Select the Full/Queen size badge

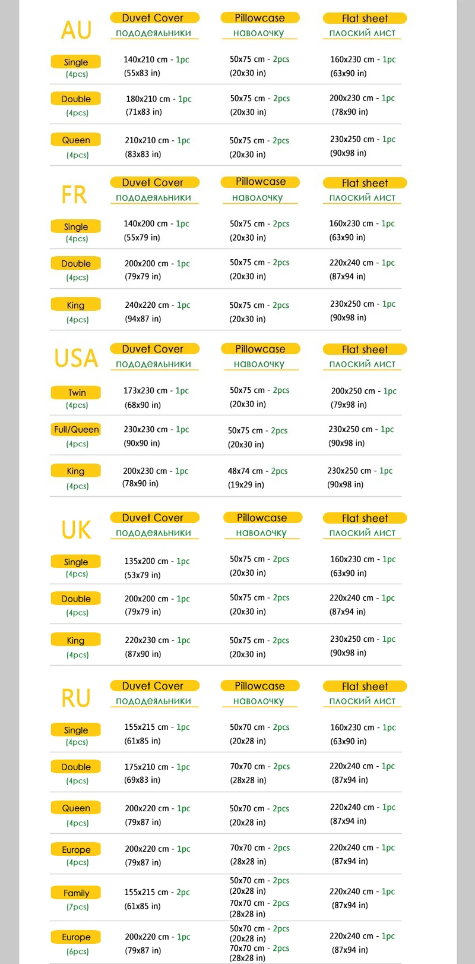pyautogui.click(x=76, y=429)
